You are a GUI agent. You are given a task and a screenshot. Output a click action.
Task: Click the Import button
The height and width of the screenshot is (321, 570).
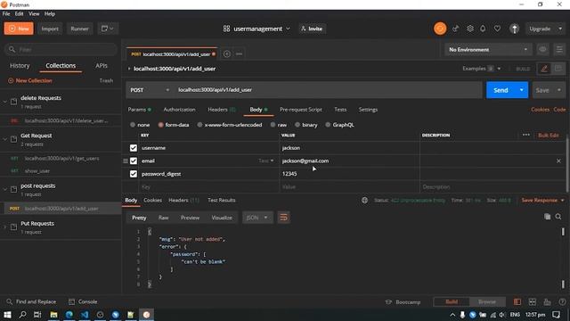tap(50, 29)
